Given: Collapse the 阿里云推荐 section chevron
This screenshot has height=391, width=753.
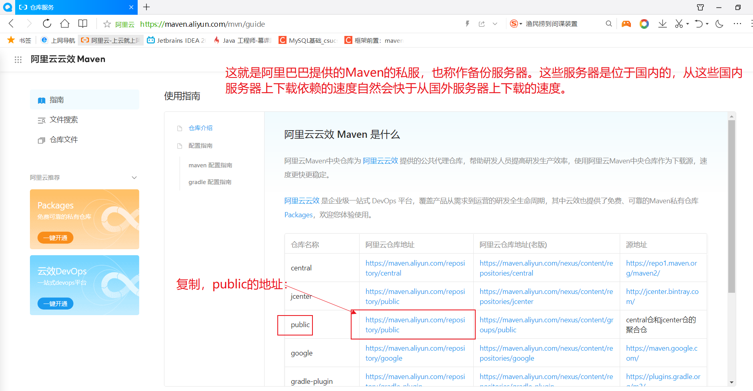Looking at the screenshot, I should [134, 178].
